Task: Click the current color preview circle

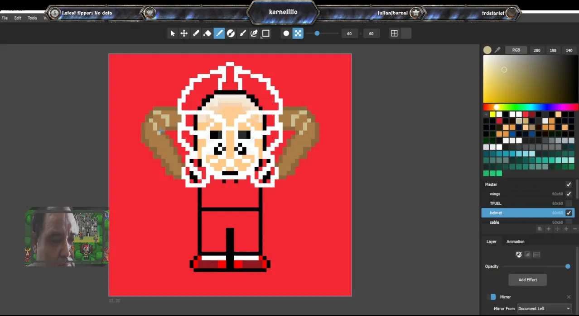Action: tap(487, 50)
